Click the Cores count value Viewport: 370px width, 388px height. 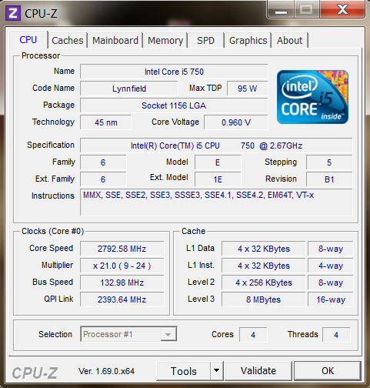(253, 335)
